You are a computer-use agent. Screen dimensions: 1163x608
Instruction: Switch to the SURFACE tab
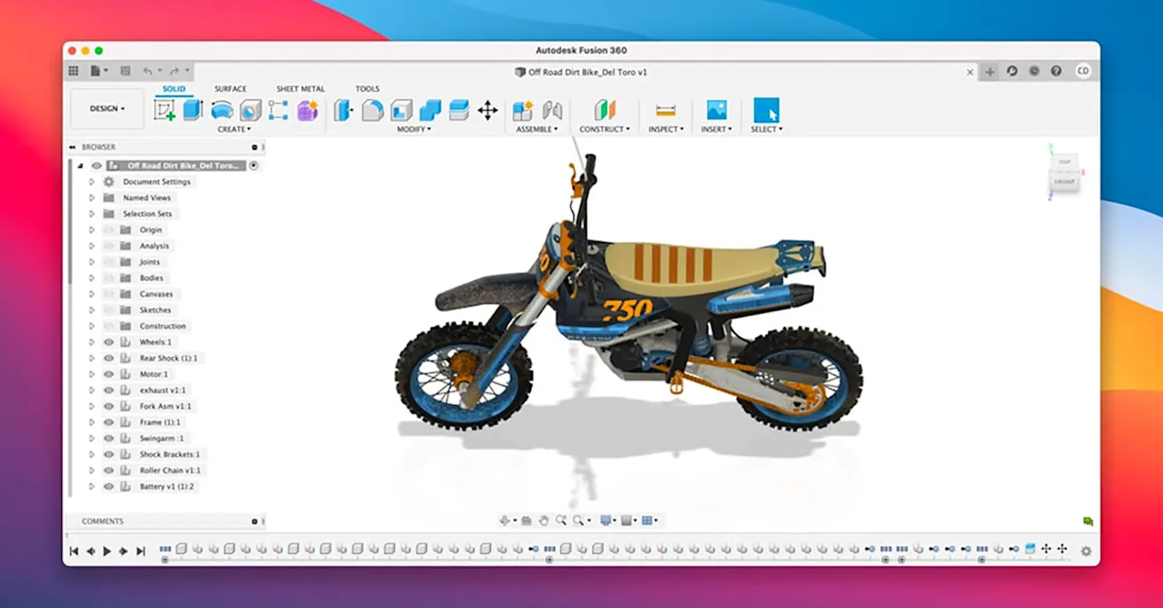coord(230,89)
